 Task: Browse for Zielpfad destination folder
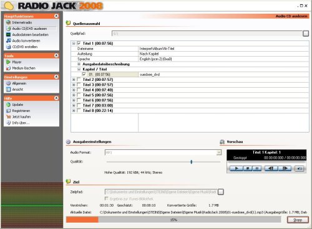(x=221, y=192)
